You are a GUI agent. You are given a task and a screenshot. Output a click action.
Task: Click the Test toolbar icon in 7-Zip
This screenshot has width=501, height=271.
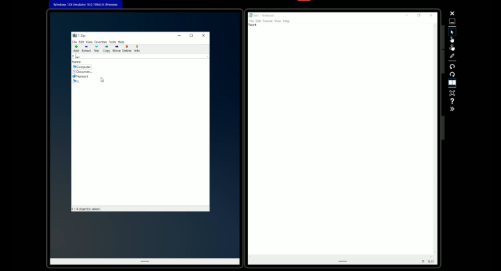click(x=96, y=48)
